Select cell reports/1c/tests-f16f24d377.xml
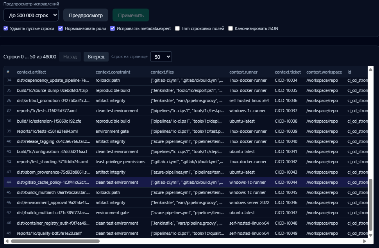 [46, 111]
